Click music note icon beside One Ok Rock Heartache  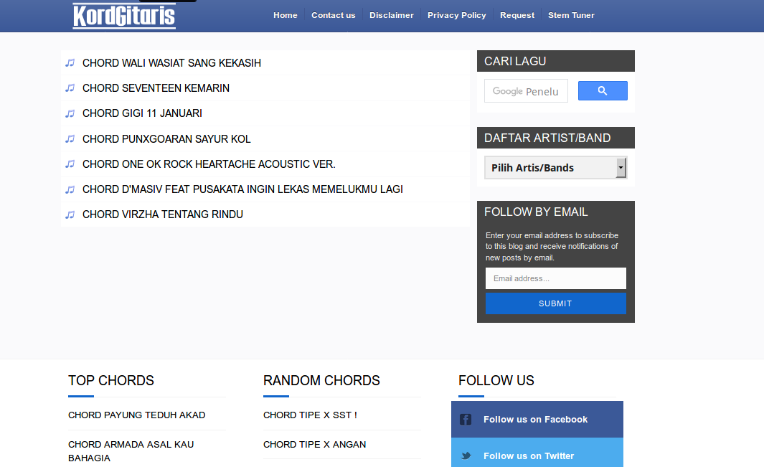point(70,164)
